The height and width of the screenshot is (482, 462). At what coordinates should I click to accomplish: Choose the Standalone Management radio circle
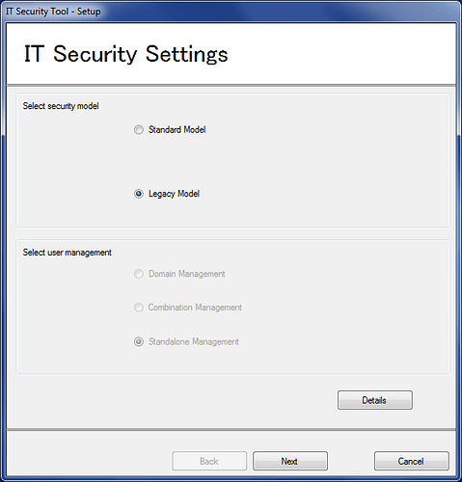click(x=139, y=341)
